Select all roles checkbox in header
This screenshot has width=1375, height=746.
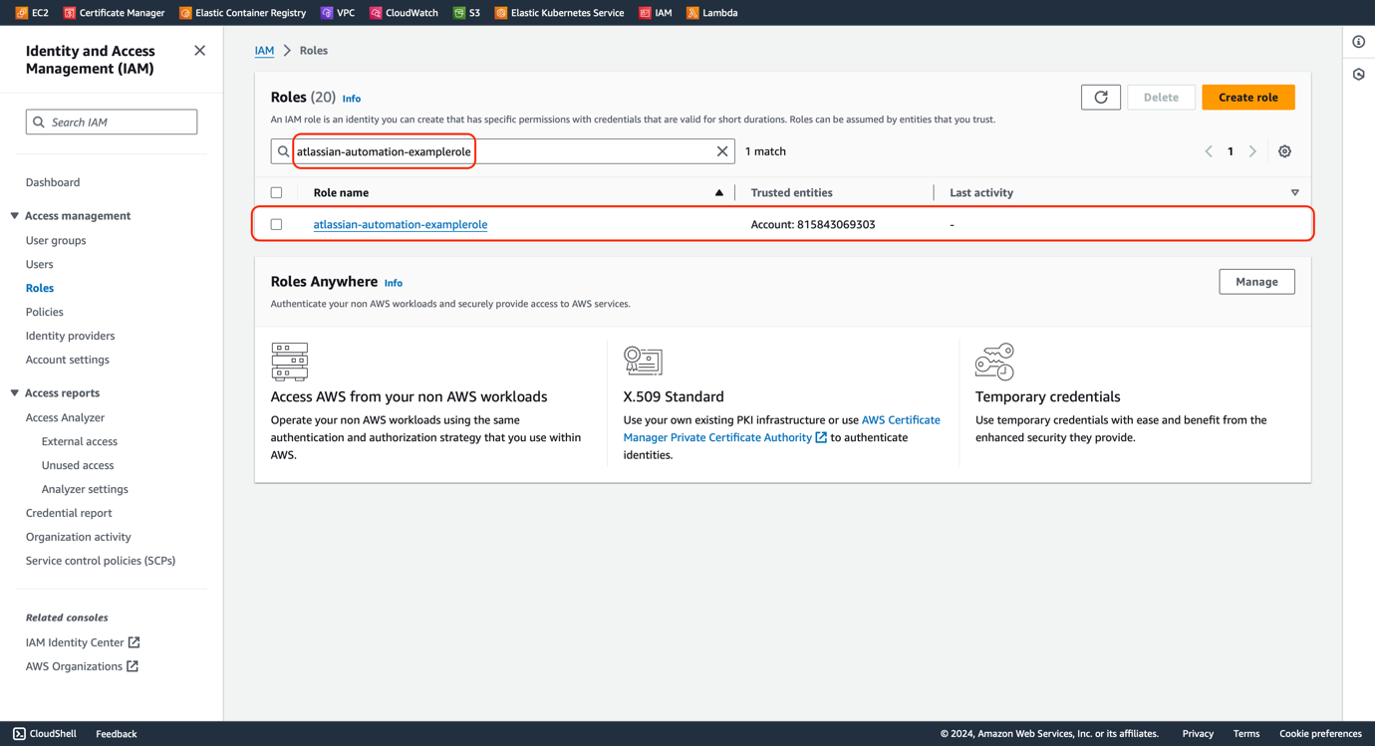click(277, 193)
